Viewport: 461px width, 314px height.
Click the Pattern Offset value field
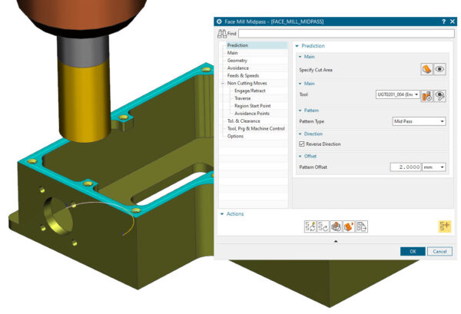click(406, 167)
